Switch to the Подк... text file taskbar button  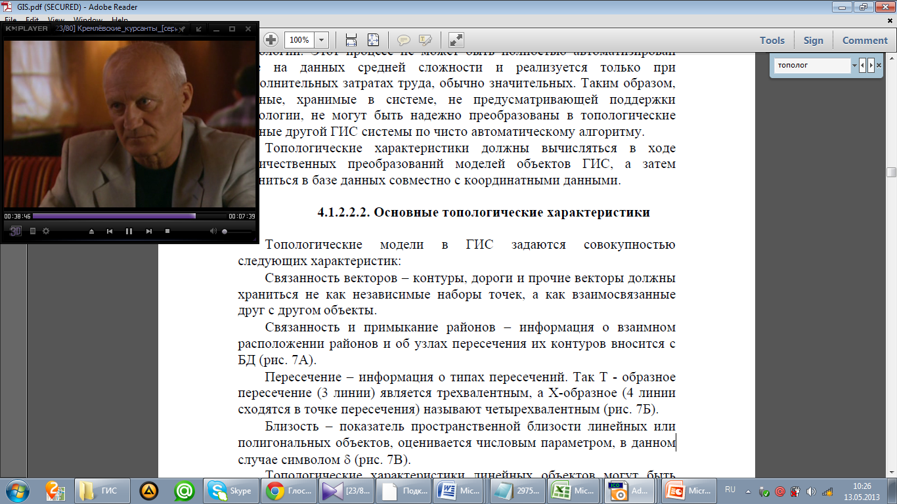click(x=403, y=491)
